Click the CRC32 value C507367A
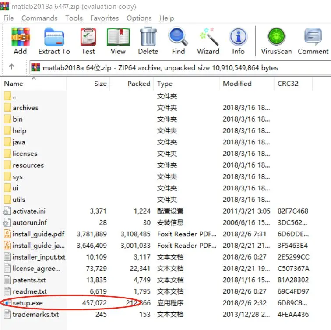This screenshot has height=330, width=331. tap(293, 269)
